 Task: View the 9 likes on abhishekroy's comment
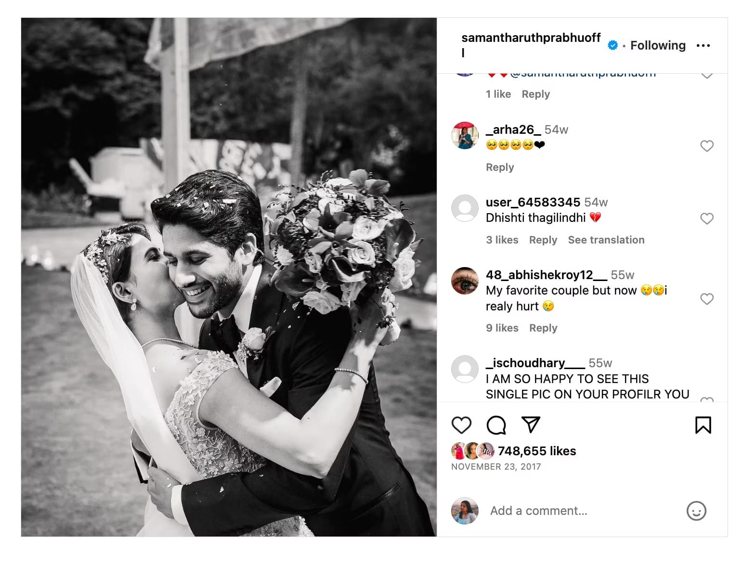pos(502,328)
